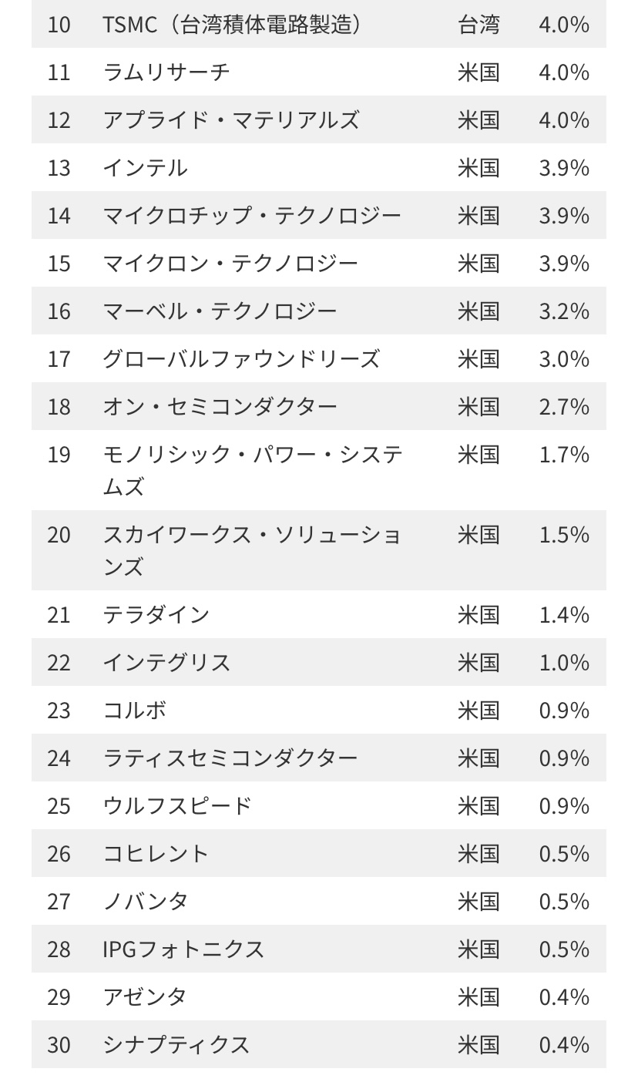Click オン・セミコンダクター in row 18
This screenshot has width=638, height=1082.
[x=220, y=407]
